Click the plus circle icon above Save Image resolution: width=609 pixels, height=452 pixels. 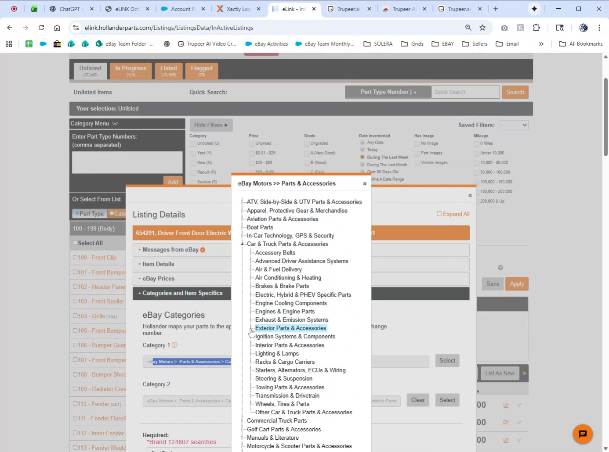coord(500,268)
